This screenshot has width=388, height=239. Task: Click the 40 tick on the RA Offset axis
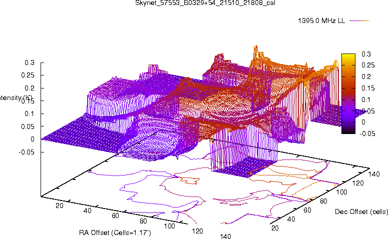[x=87, y=211]
